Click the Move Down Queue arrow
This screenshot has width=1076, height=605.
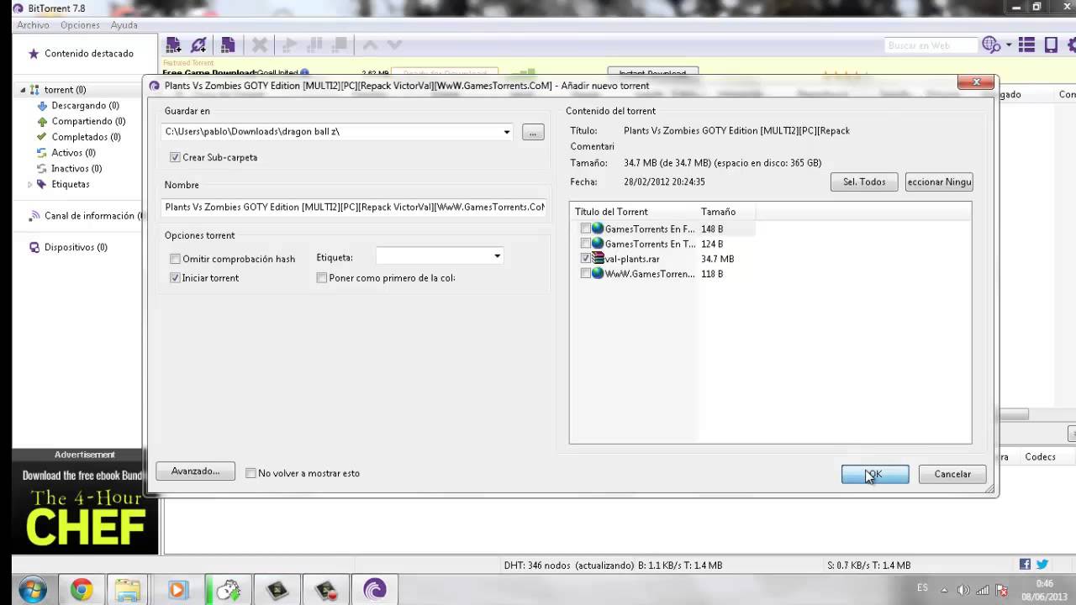click(394, 45)
